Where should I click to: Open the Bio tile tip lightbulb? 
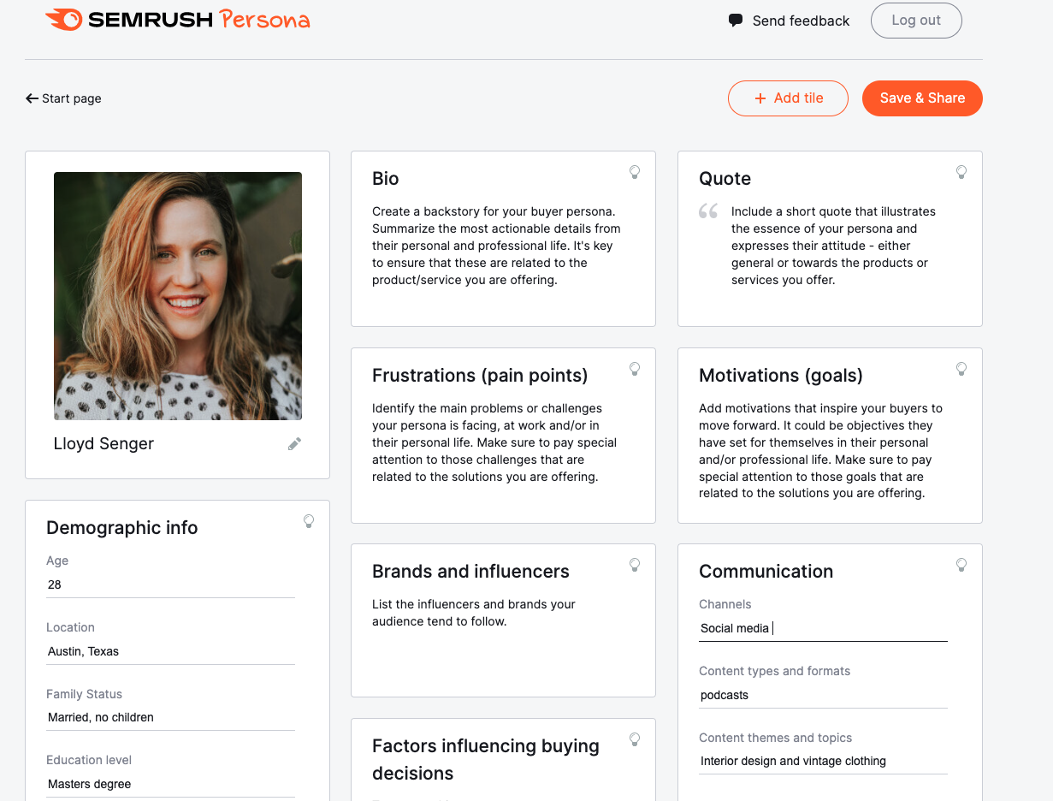(635, 172)
